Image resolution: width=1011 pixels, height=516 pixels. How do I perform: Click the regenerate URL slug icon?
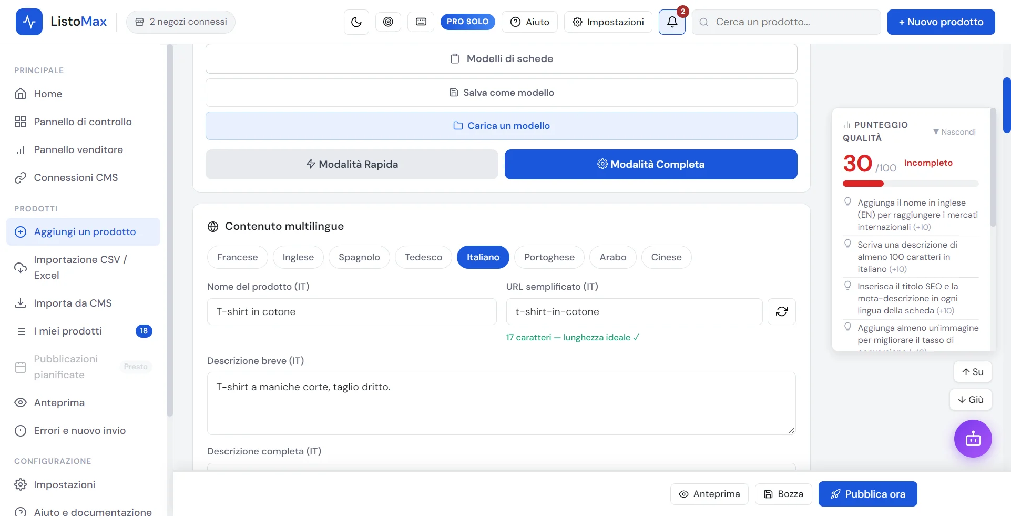(x=781, y=312)
